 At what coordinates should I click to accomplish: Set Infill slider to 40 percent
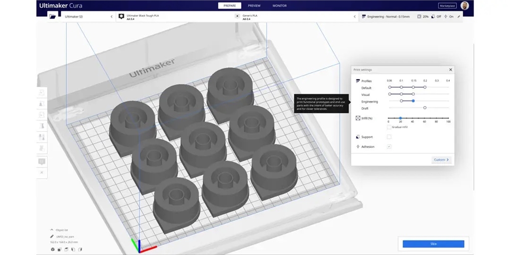tap(412, 118)
